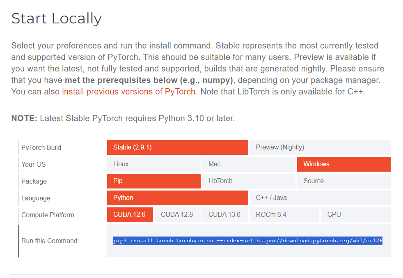Switch package to LibTorch
Viewport: 403px width, 278px height.
point(249,181)
